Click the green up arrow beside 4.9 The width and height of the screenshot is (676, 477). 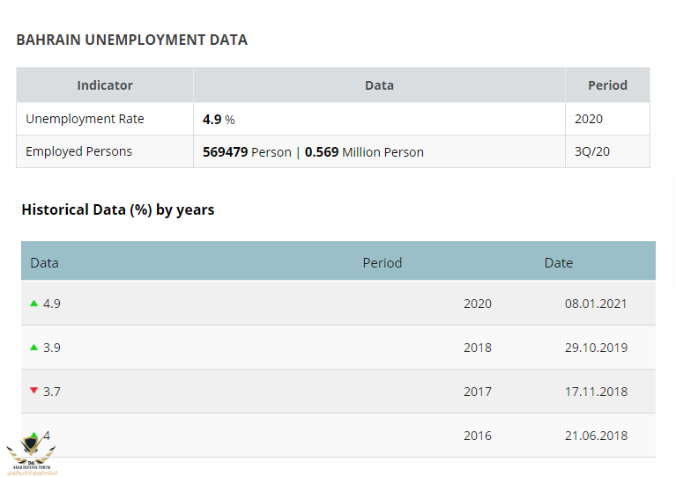click(x=34, y=304)
